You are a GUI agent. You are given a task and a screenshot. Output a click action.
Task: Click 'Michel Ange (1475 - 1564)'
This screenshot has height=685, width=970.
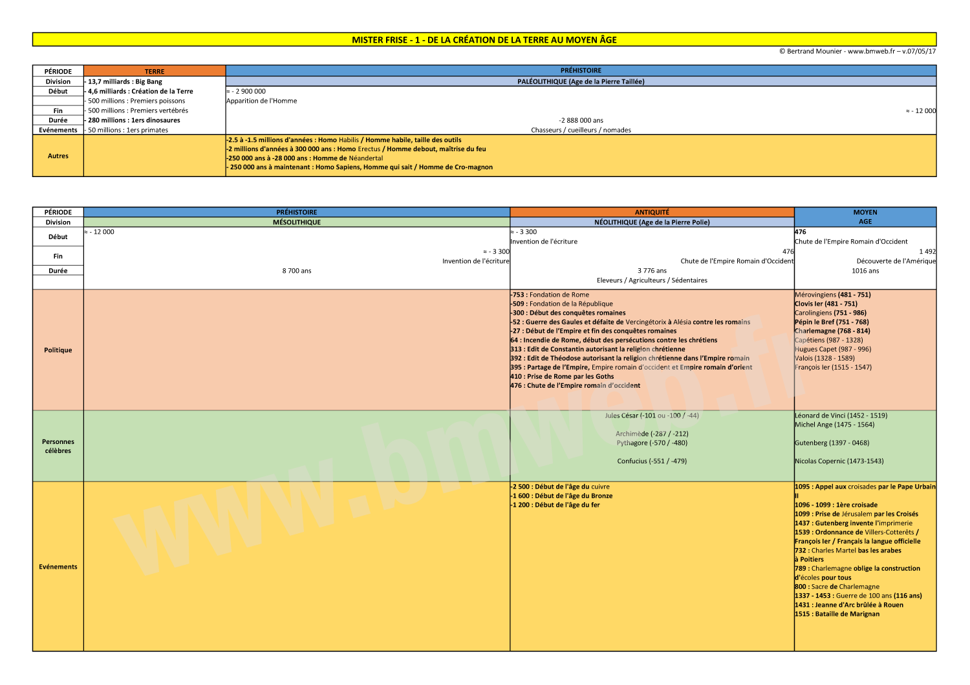pos(834,425)
